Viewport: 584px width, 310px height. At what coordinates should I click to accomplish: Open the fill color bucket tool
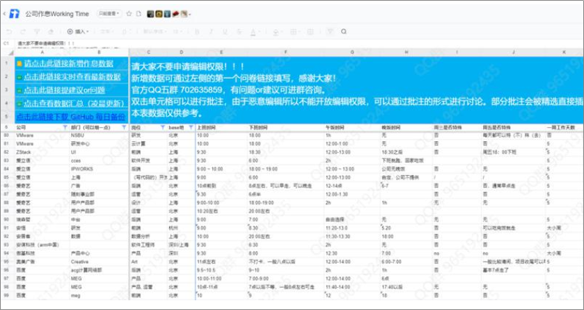coord(276,32)
